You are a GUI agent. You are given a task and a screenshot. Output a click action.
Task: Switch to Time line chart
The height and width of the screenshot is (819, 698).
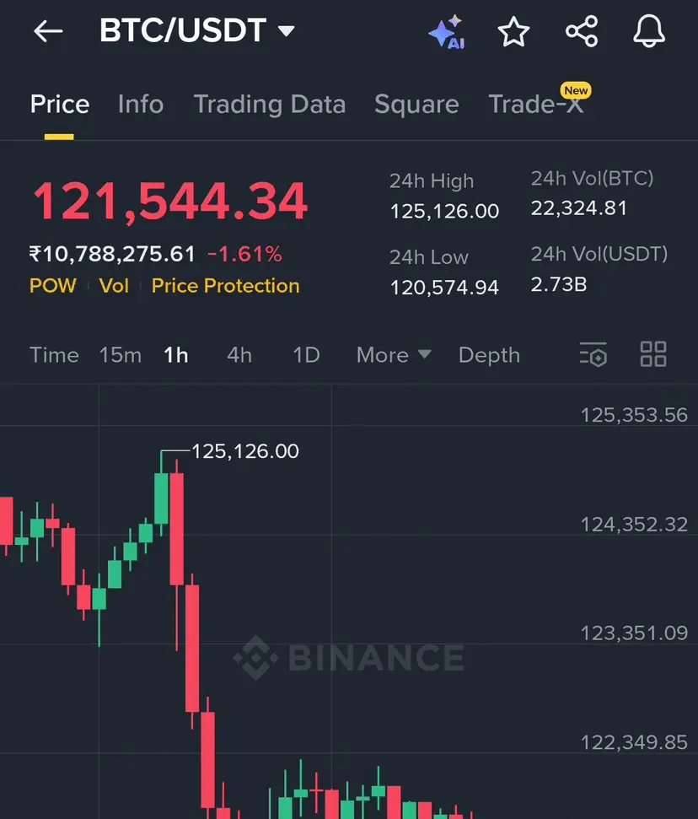54,355
